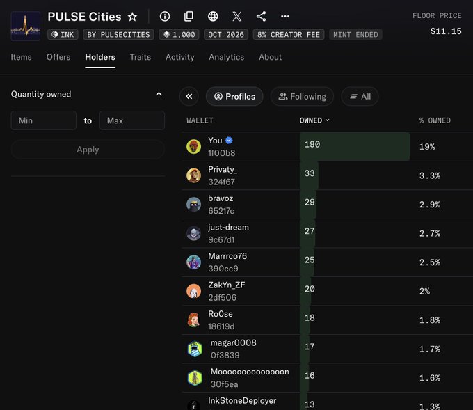Image resolution: width=473 pixels, height=410 pixels.
Task: Collapse the filter sidebar with double chevron
Action: pos(189,97)
